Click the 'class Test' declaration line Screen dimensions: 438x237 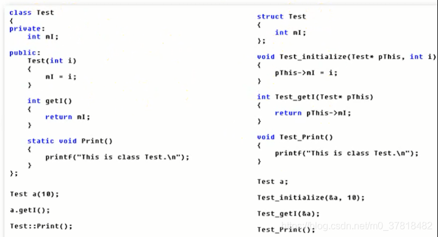pos(32,13)
